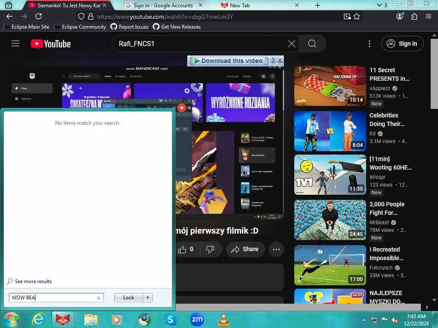Sign in to YouTube
438x328 pixels.
[402, 44]
